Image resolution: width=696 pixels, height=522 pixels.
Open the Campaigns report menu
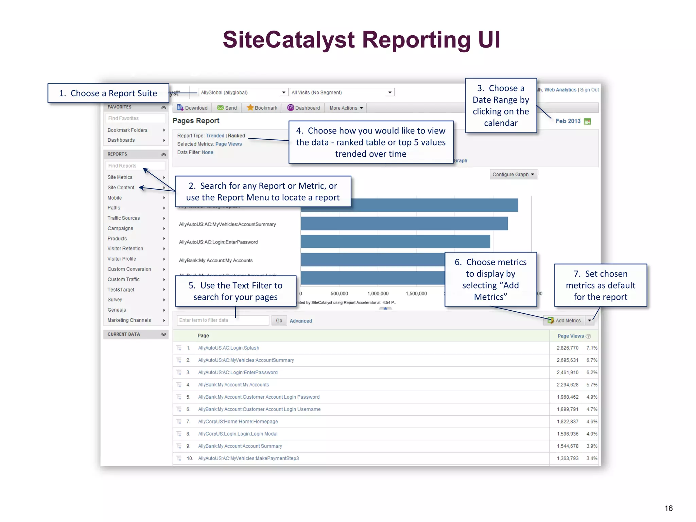[x=136, y=228]
